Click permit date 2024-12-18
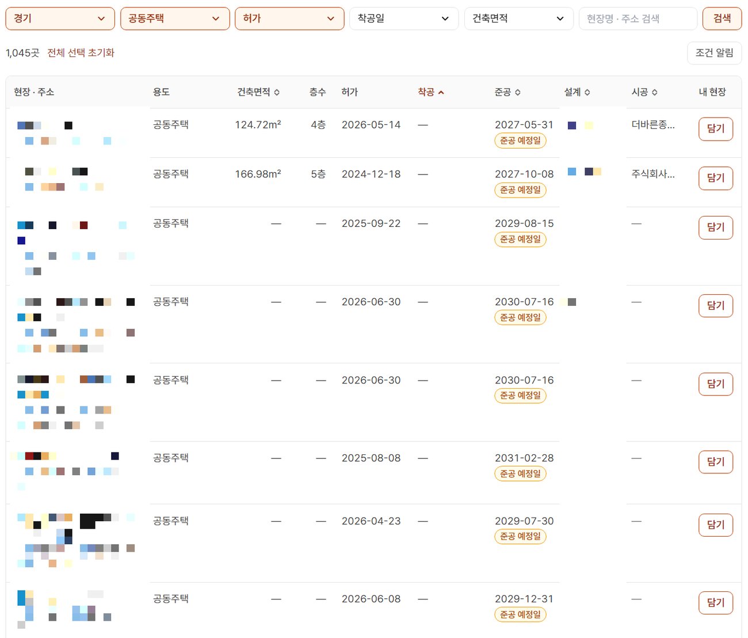Screen dimensions: 748x638 tap(371, 174)
